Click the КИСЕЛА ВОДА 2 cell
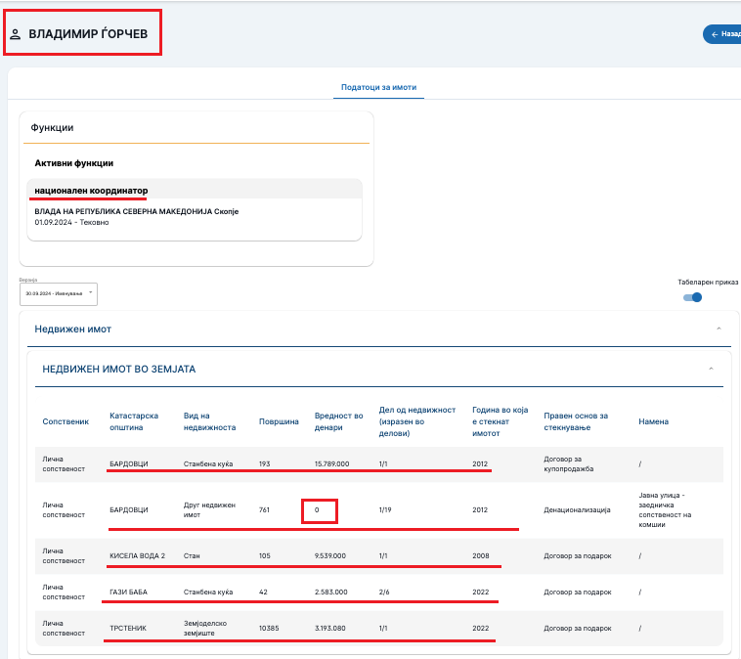741x659 pixels. click(x=138, y=555)
